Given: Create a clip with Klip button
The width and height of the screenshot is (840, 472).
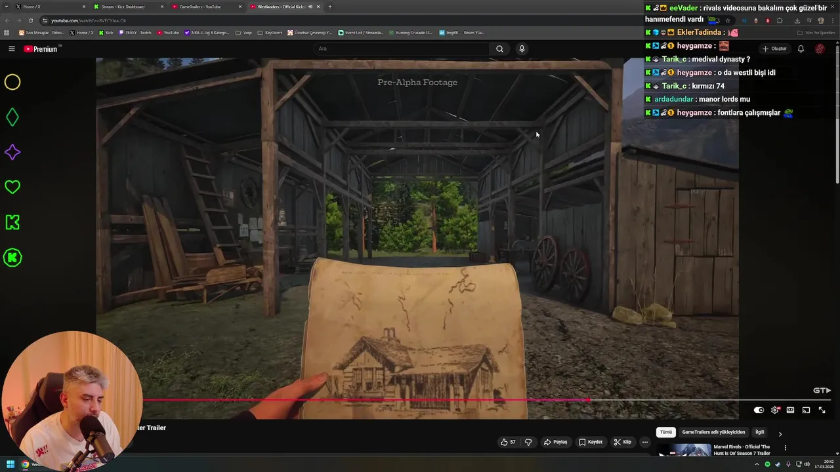Looking at the screenshot, I should coord(622,442).
